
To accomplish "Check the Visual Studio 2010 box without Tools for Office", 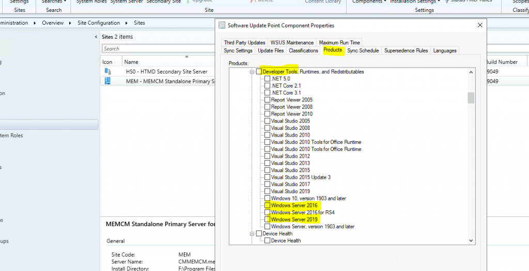I will pyautogui.click(x=267, y=135).
